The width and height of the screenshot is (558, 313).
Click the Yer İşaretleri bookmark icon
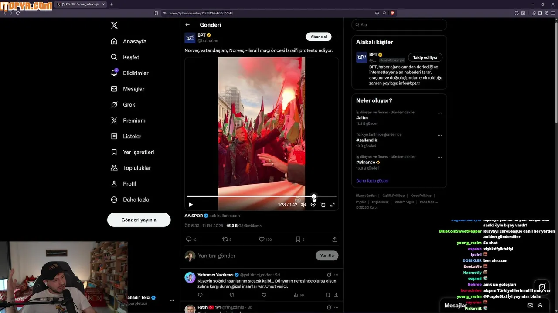(x=114, y=152)
